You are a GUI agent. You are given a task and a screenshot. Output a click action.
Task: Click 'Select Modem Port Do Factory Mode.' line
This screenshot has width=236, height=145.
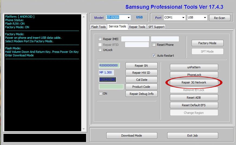coord(29,41)
